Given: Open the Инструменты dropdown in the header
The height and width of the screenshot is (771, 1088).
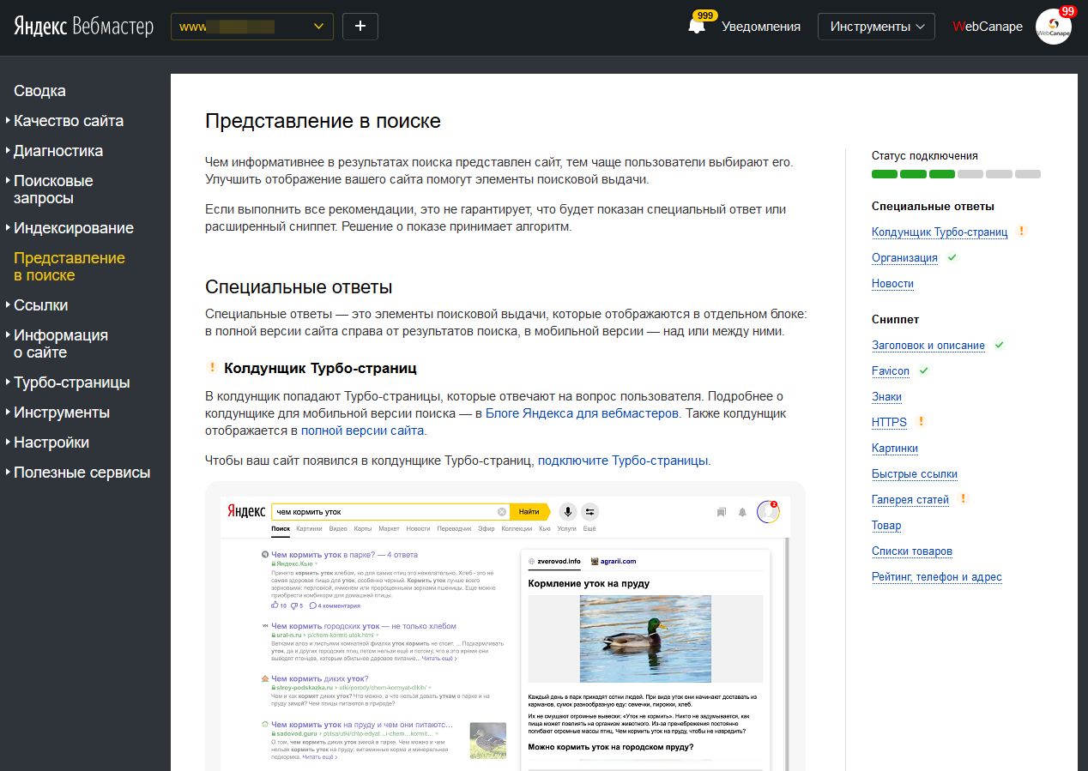Looking at the screenshot, I should pyautogui.click(x=876, y=27).
